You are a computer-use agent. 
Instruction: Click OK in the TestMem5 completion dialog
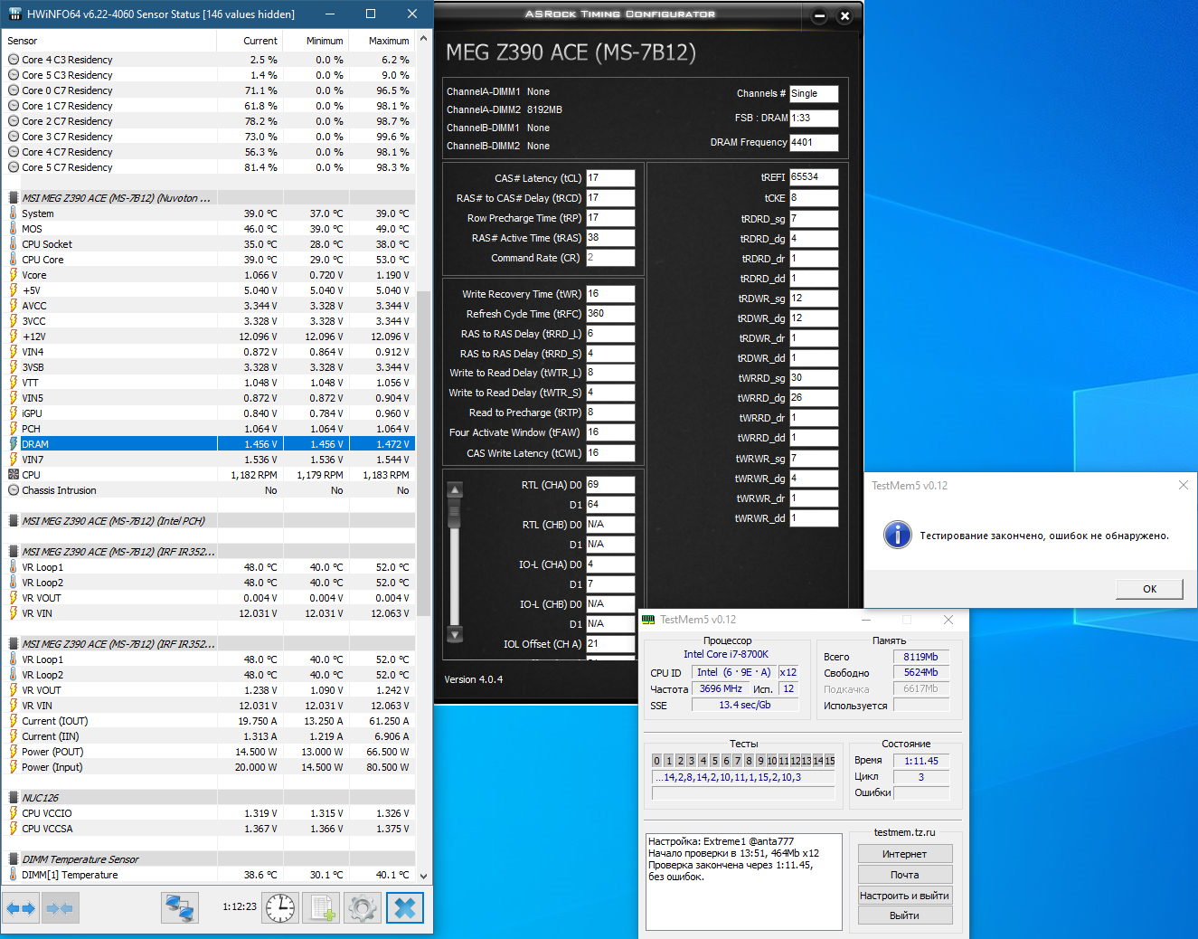(1149, 589)
